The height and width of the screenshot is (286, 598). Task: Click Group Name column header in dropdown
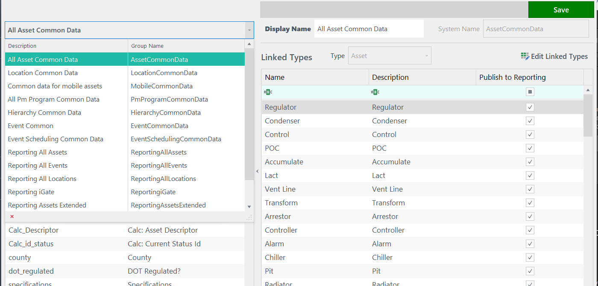[186, 46]
